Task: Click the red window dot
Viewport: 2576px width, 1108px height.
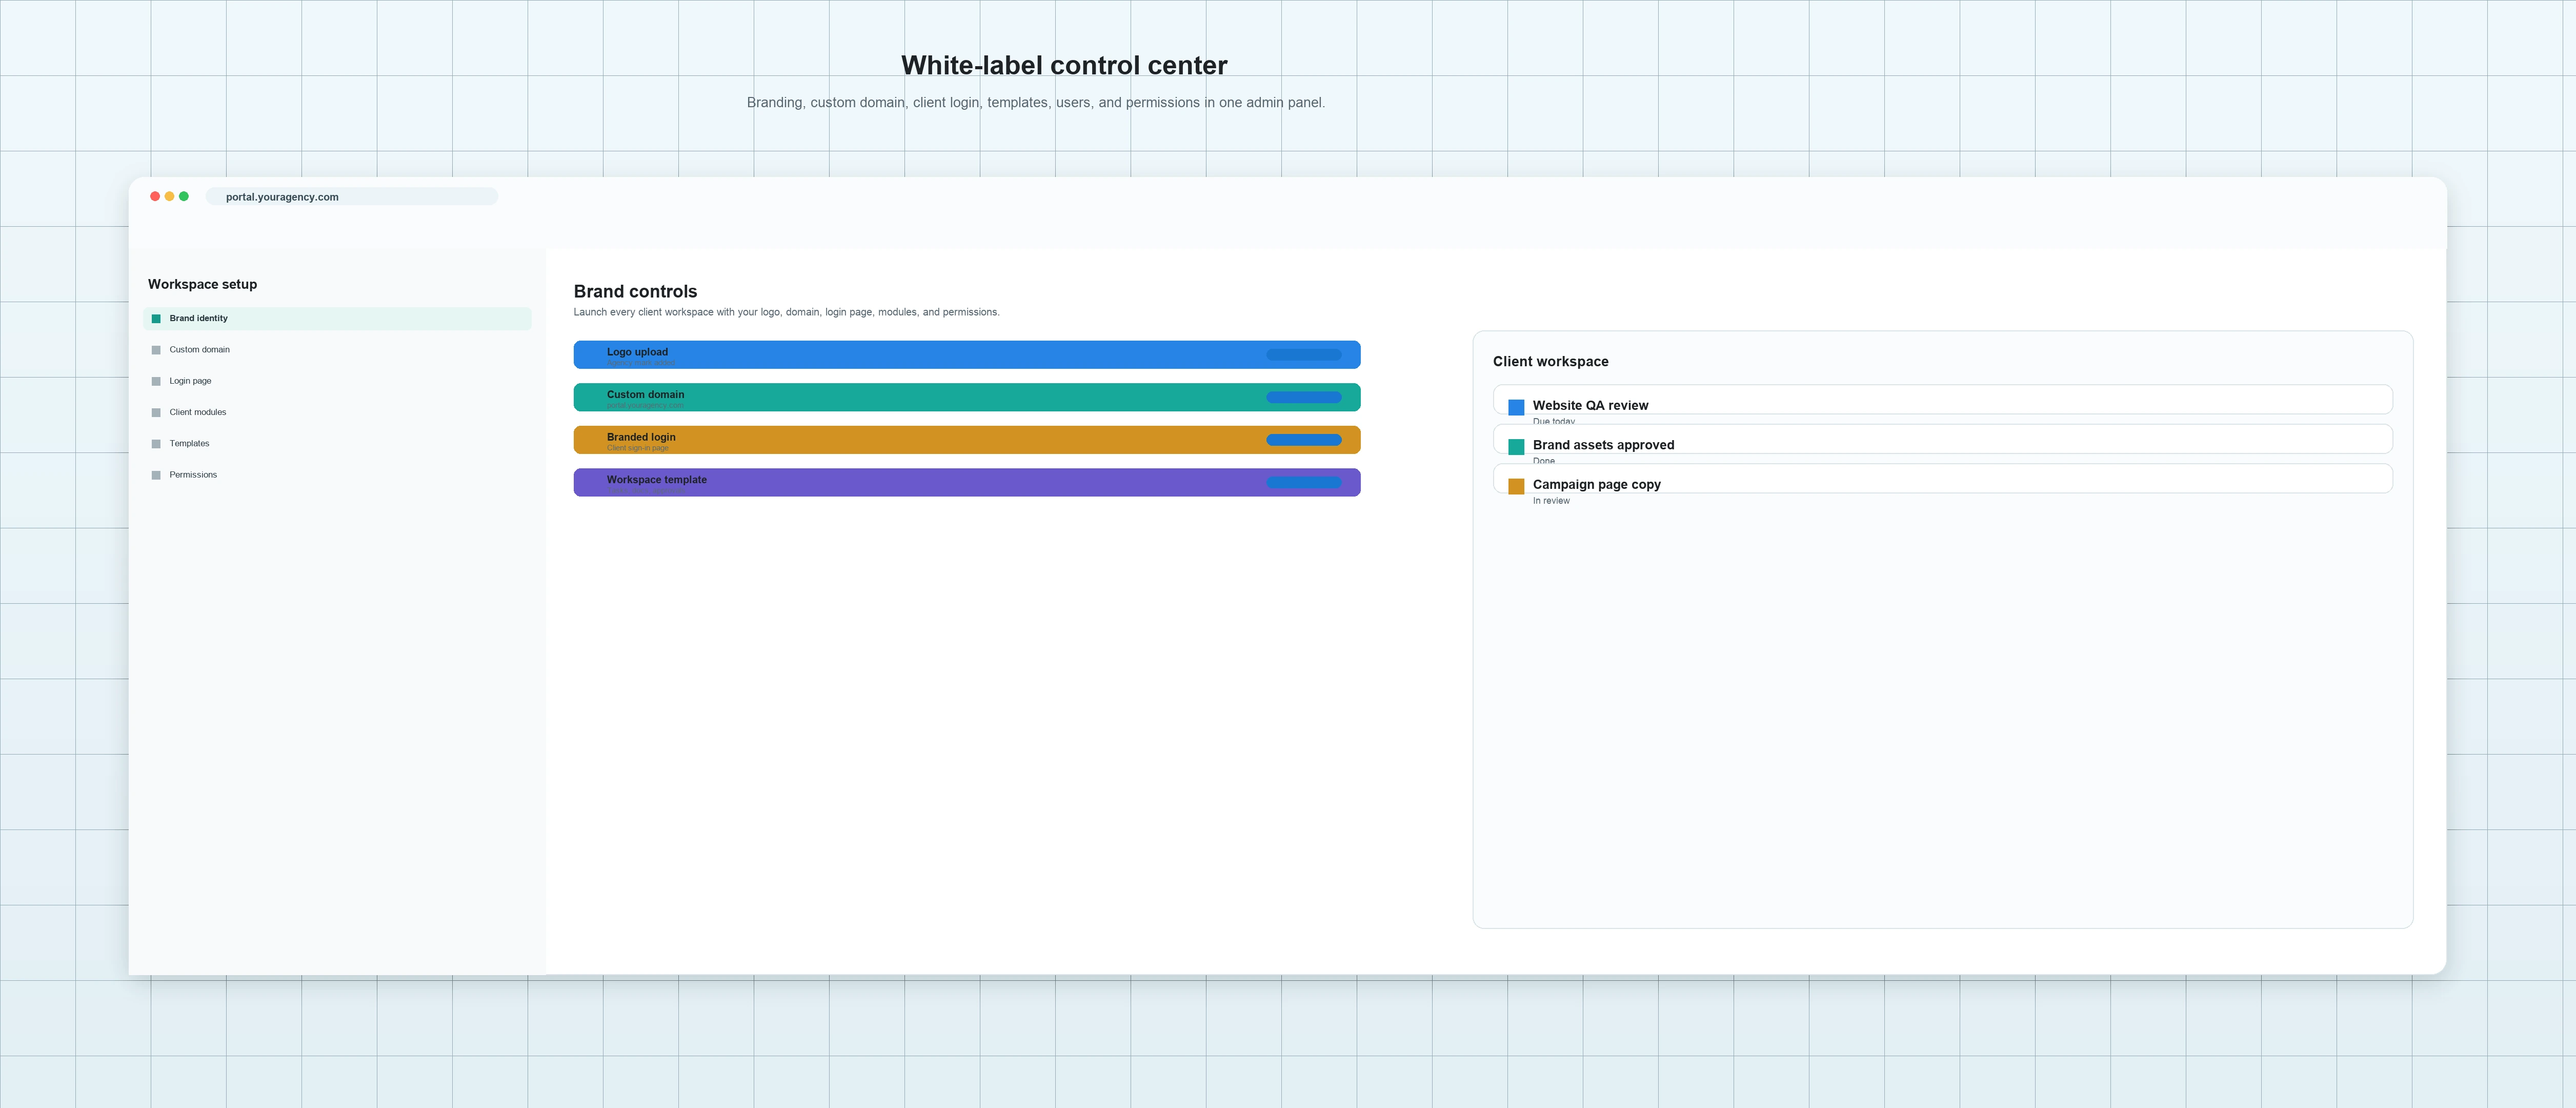Action: tap(155, 196)
